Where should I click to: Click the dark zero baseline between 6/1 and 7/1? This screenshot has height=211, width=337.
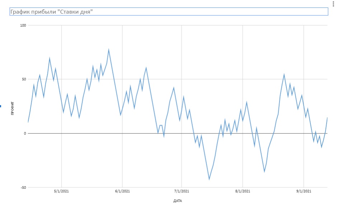[151, 133]
